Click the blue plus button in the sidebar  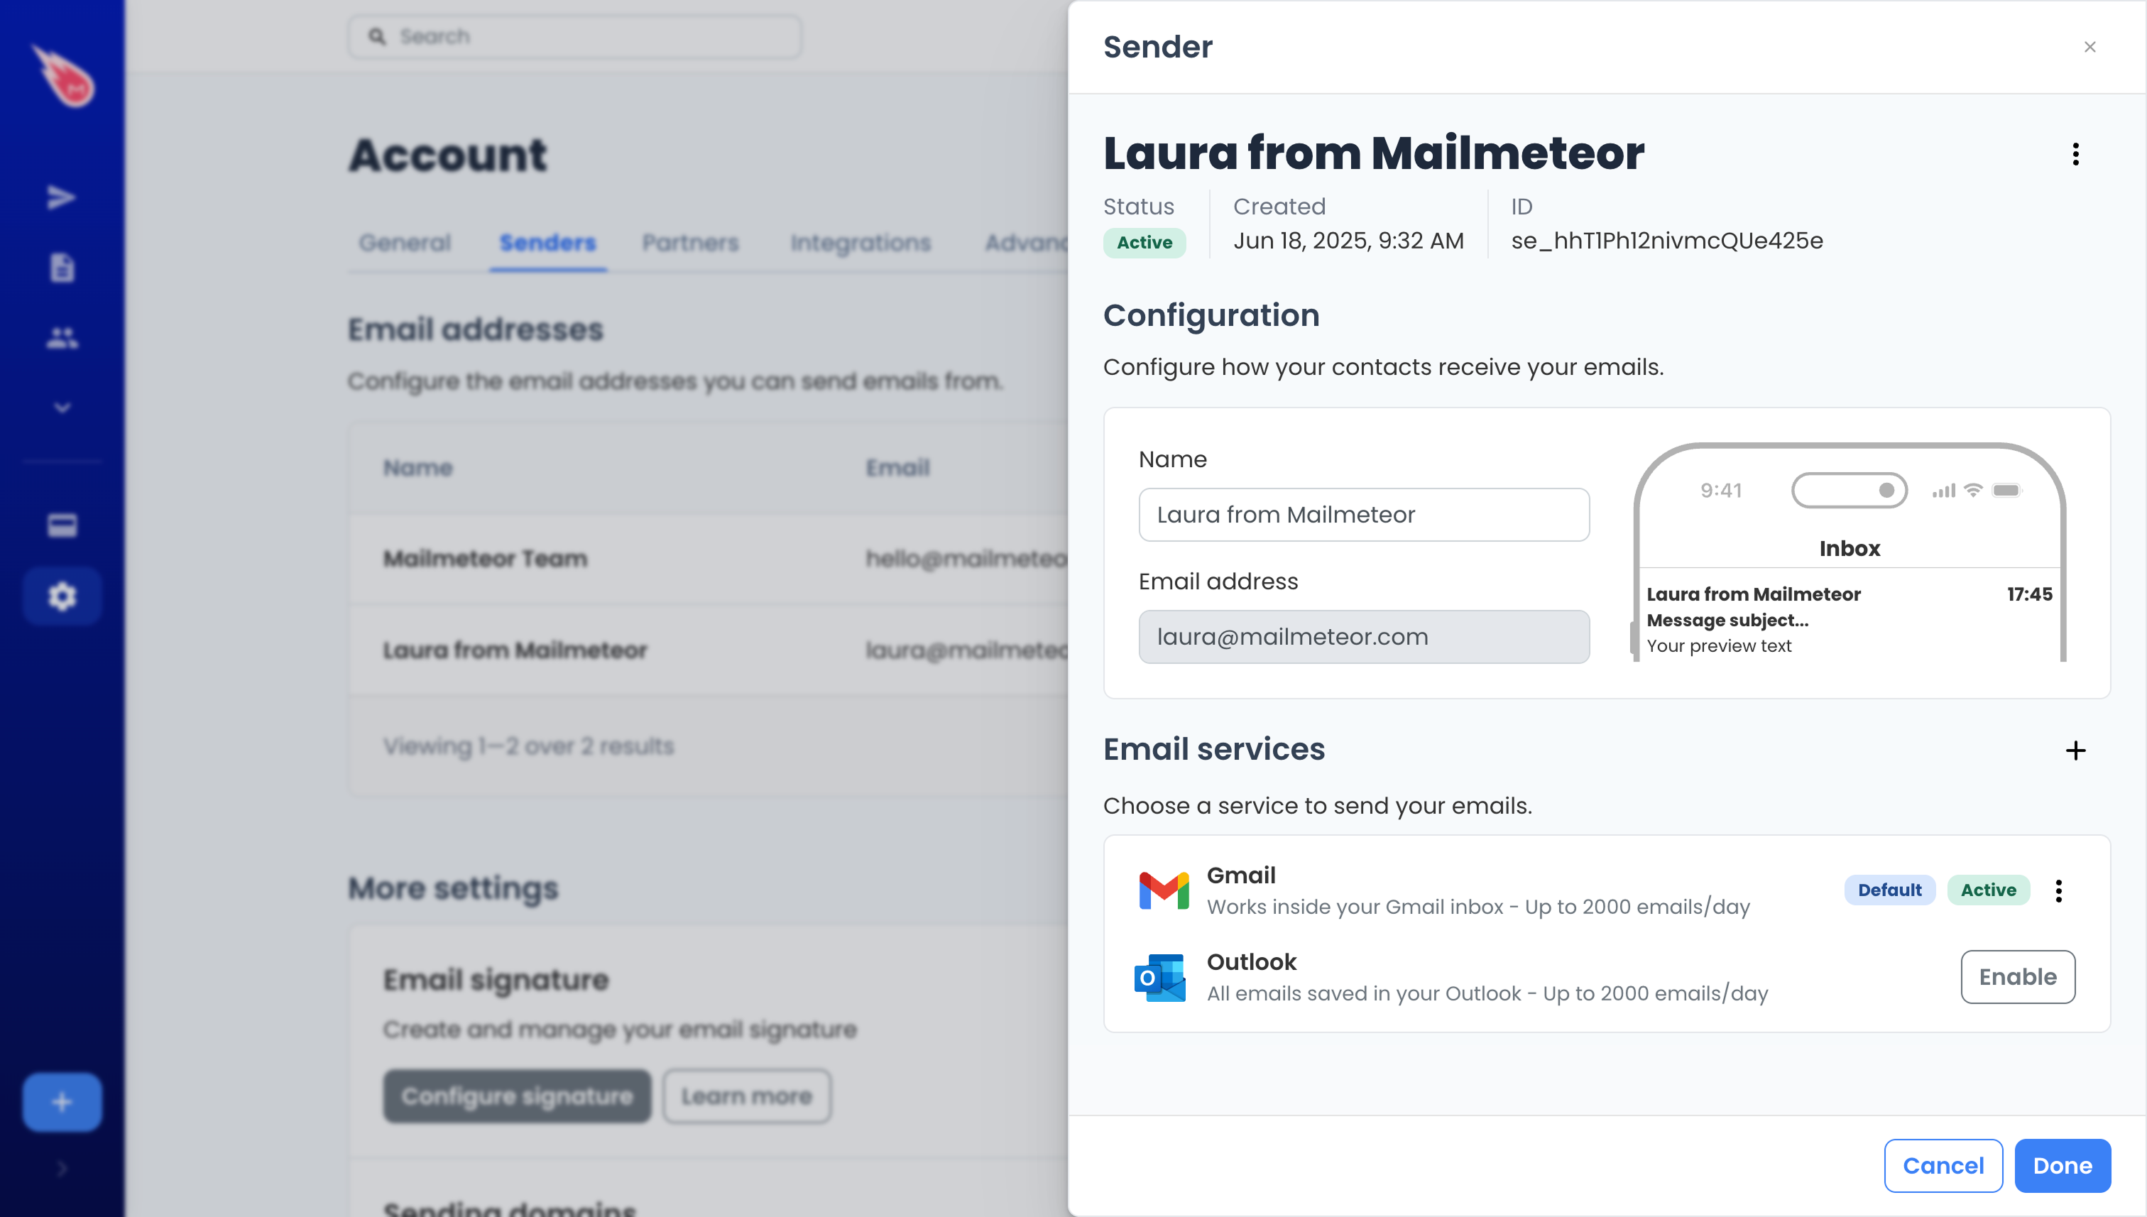62,1102
